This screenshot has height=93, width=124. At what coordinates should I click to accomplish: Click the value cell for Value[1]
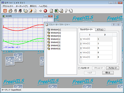pos(105,44)
